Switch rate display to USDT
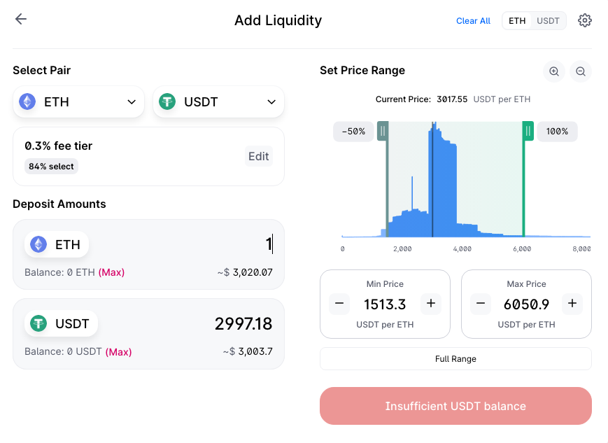The width and height of the screenshot is (608, 443). 549,20
